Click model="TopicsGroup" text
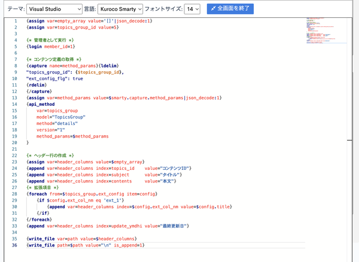 pos(61,117)
